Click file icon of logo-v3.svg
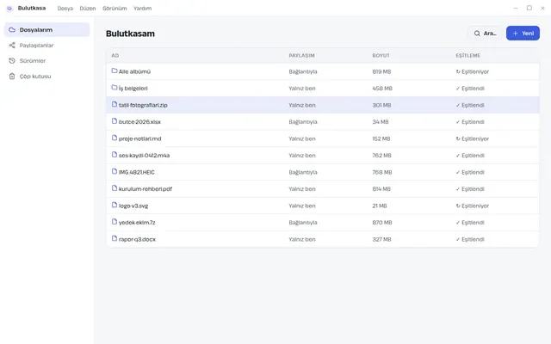This screenshot has width=551, height=344. point(115,205)
